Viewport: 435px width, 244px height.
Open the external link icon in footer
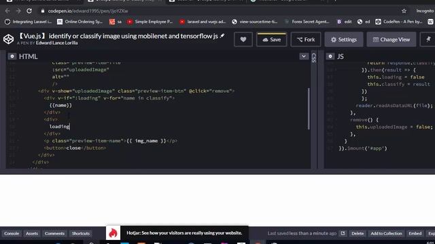pos(343,233)
